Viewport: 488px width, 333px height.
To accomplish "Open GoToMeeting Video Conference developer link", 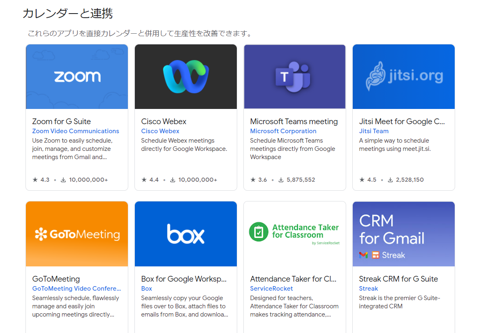I will (x=76, y=289).
